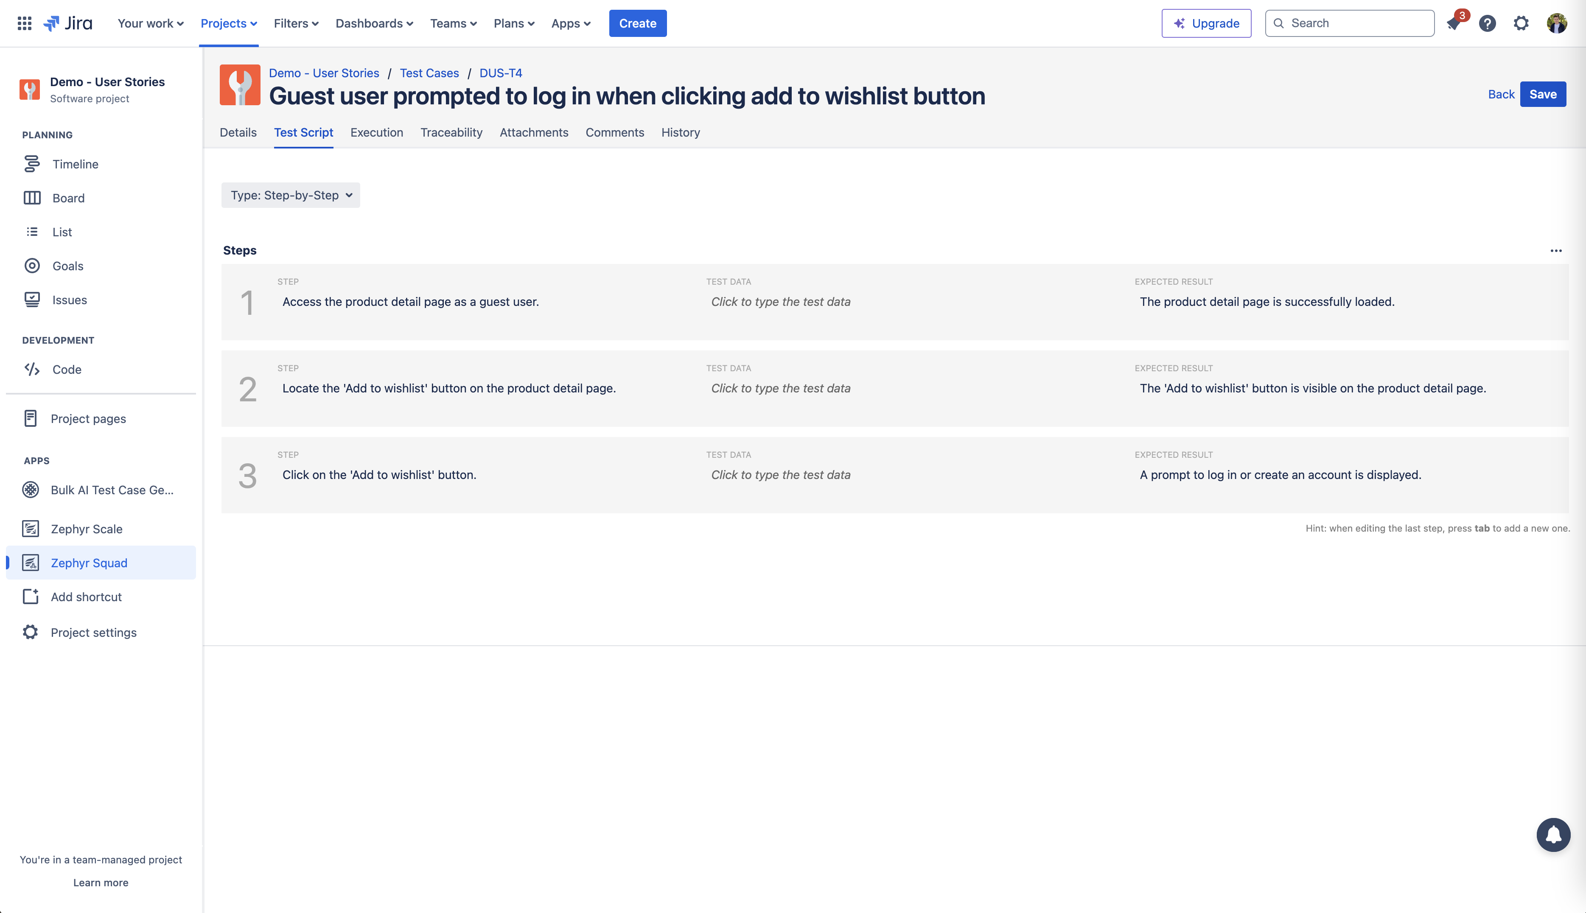Select the floating notification bell button
The height and width of the screenshot is (913, 1586).
pos(1553,835)
